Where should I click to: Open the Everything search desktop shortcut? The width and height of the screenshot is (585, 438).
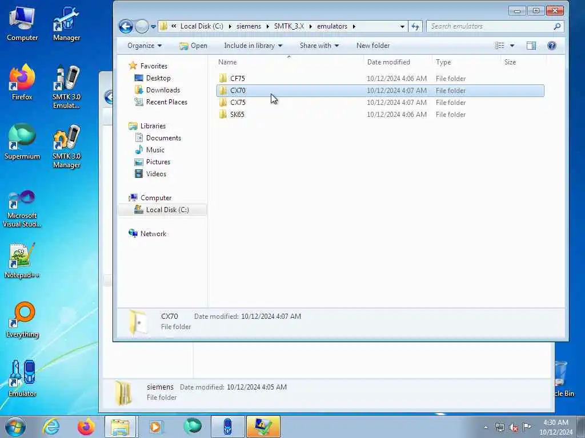(x=22, y=319)
